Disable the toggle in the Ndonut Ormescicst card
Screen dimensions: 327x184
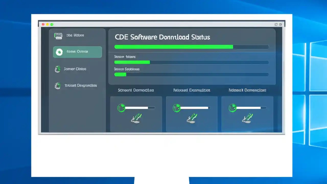click(x=232, y=108)
